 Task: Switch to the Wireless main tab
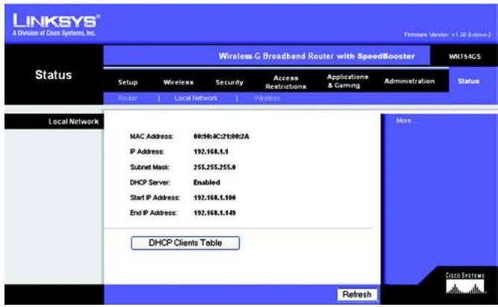[x=178, y=83]
